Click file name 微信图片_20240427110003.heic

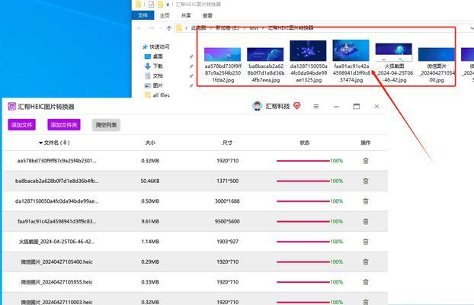coord(56,302)
